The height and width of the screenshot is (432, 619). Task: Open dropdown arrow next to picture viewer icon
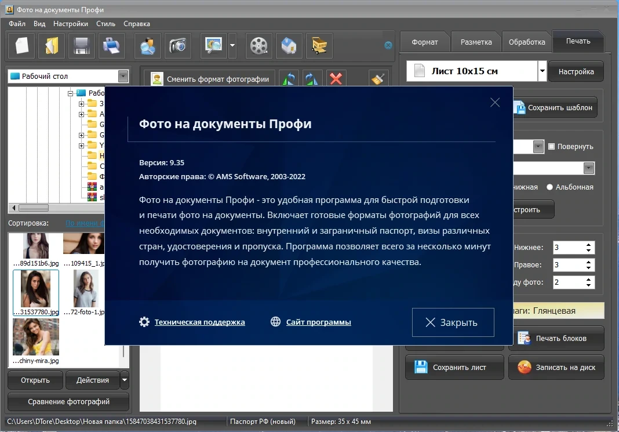(x=232, y=46)
